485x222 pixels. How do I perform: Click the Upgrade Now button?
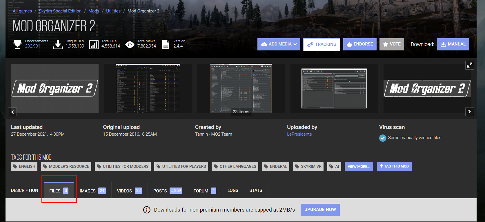320,210
